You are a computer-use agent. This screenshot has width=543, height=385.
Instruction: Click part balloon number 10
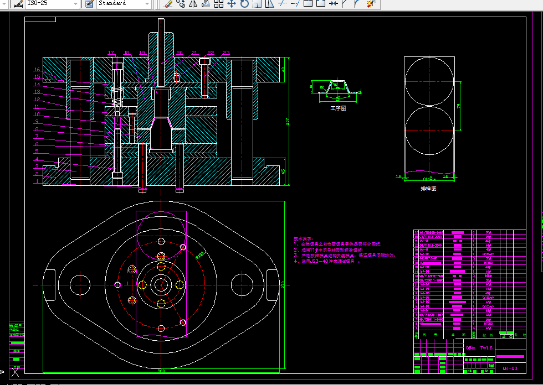click(37, 114)
